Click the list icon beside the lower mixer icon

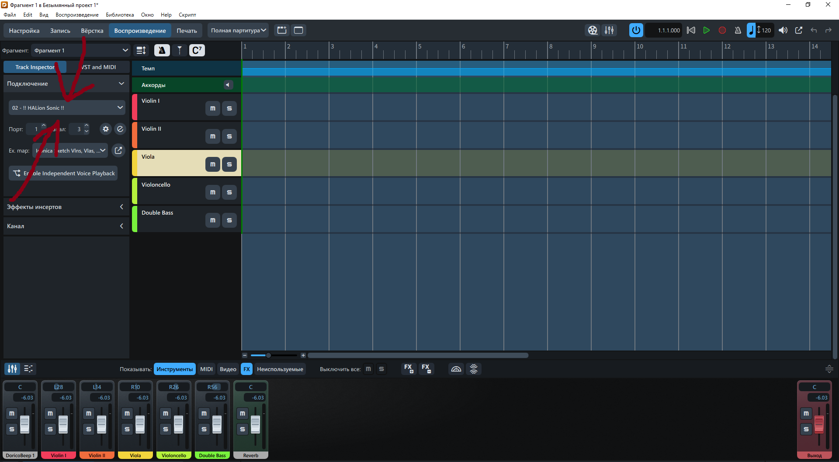coord(28,369)
